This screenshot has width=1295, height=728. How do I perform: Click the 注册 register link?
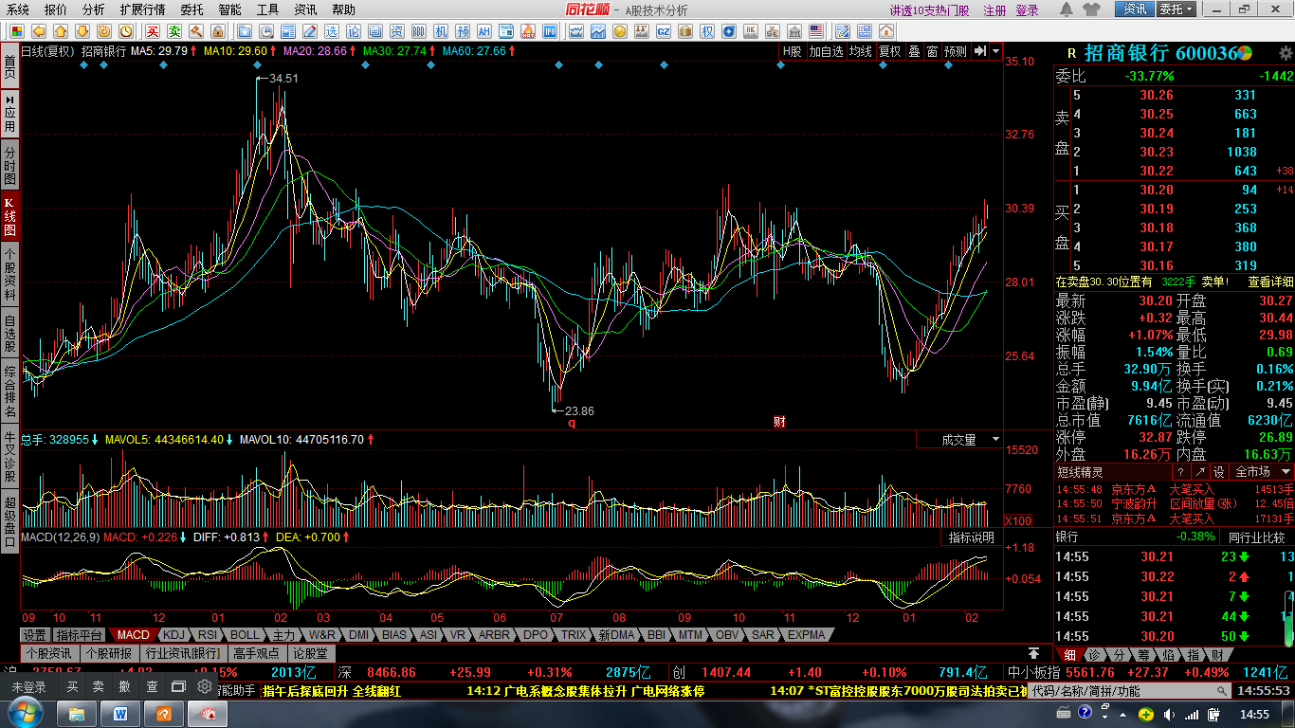pos(994,10)
